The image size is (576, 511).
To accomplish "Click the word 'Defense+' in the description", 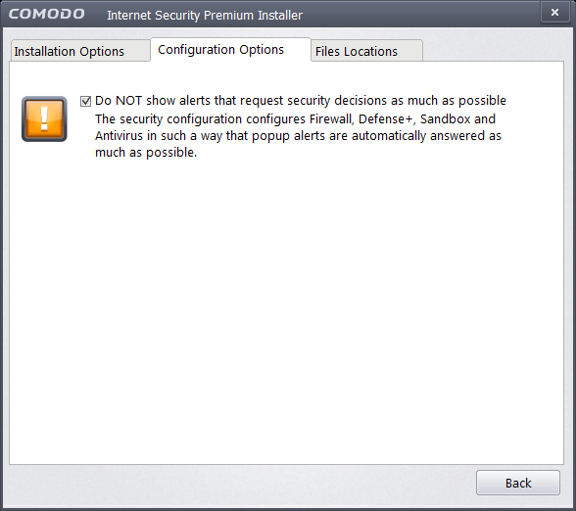I will click(x=387, y=119).
